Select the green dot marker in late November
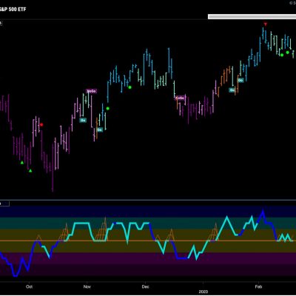296x296 pixels. click(129, 87)
